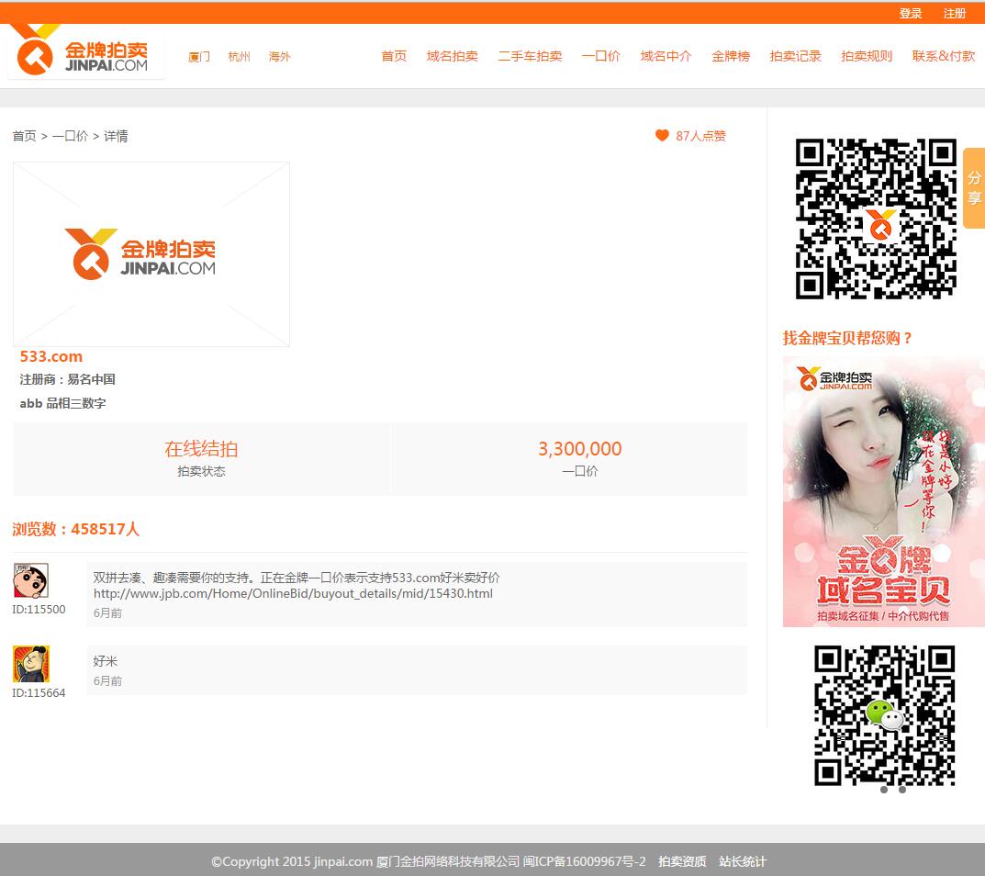Select the 厦门 city link

point(199,57)
